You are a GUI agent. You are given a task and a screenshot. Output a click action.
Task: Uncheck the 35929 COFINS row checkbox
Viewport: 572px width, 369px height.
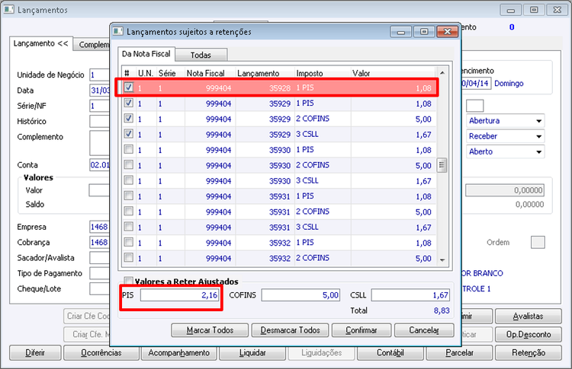click(128, 119)
